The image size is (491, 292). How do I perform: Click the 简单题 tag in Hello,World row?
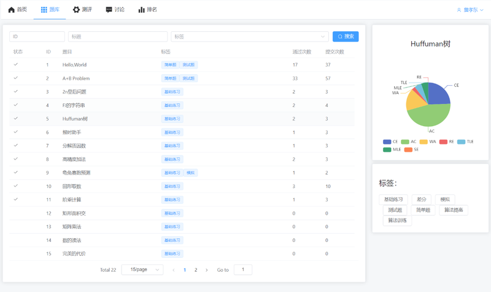pyautogui.click(x=171, y=65)
